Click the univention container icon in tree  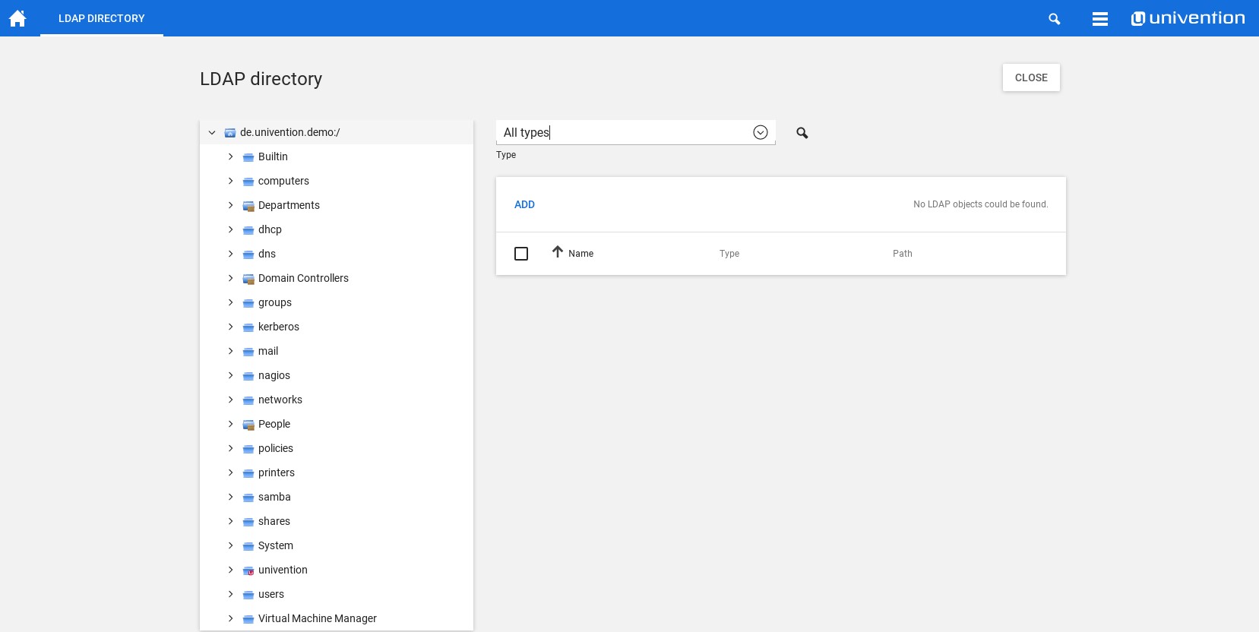248,570
